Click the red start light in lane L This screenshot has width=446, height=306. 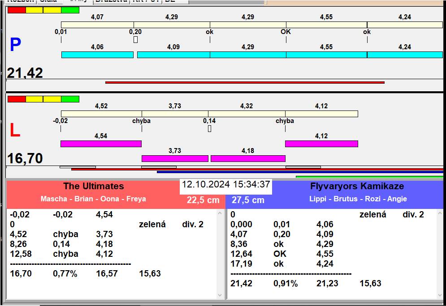(x=17, y=99)
